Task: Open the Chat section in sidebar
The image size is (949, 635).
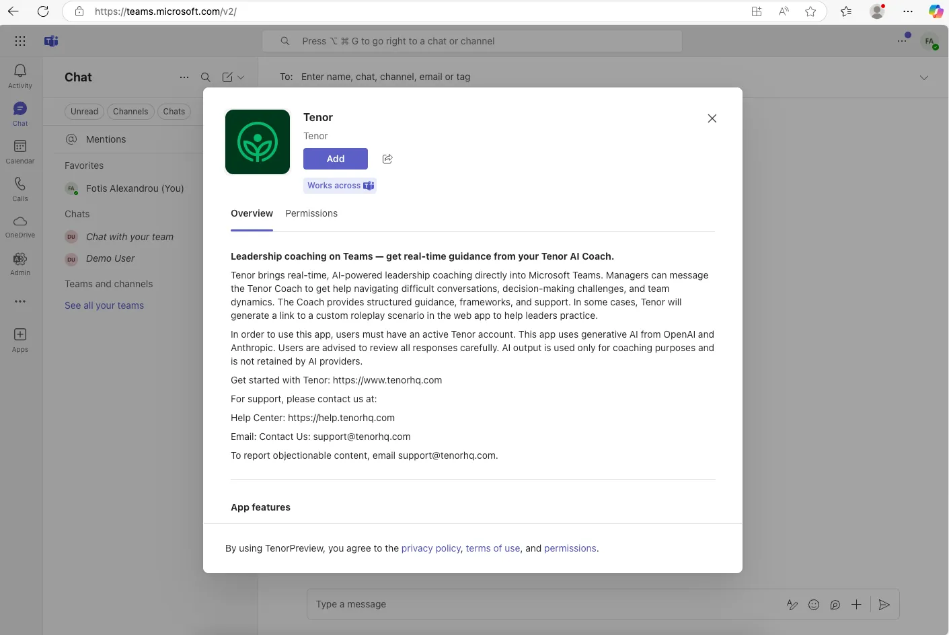Action: [20, 114]
